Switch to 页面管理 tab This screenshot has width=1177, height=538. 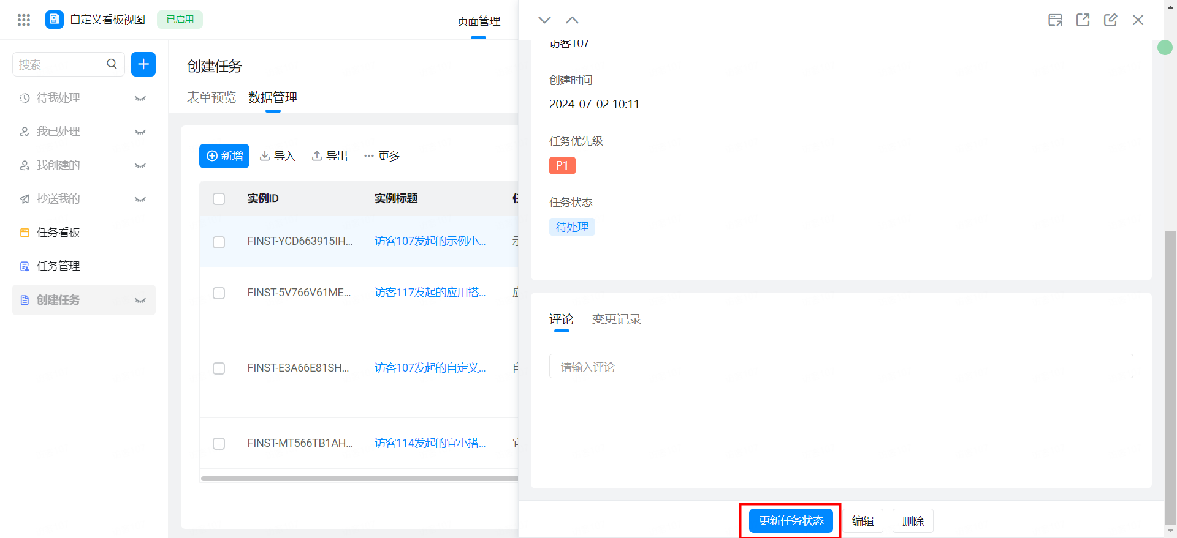(479, 21)
